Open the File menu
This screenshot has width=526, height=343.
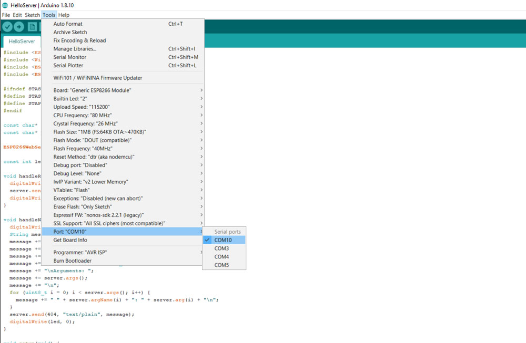click(6, 15)
